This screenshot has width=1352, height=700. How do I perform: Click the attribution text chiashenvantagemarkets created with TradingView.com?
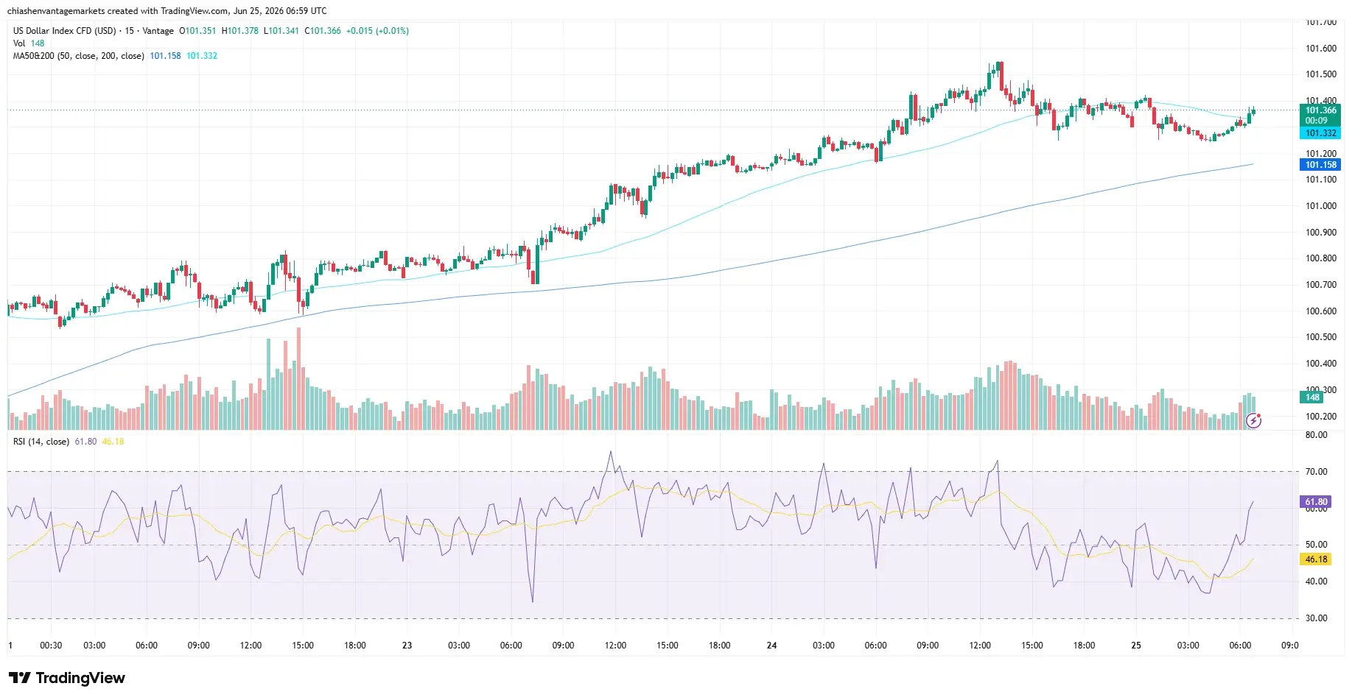click(x=118, y=11)
